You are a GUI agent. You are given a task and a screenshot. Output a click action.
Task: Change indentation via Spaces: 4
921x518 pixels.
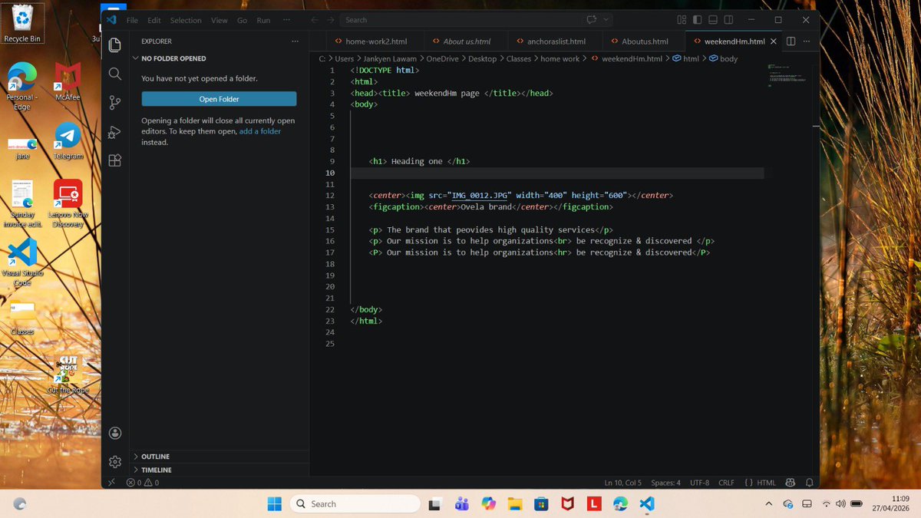[665, 483]
